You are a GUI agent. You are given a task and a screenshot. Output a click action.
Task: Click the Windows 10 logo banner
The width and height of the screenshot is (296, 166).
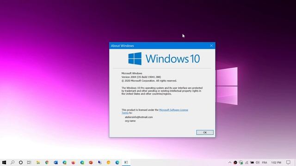[164, 59]
